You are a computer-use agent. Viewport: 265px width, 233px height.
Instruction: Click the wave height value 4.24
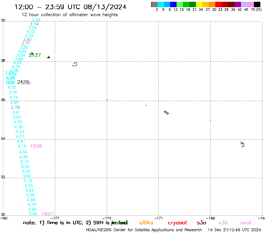coord(17,63)
